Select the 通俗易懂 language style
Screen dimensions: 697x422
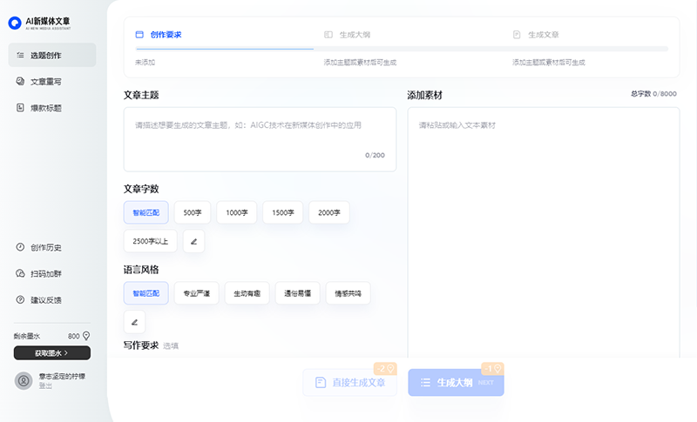click(x=297, y=293)
